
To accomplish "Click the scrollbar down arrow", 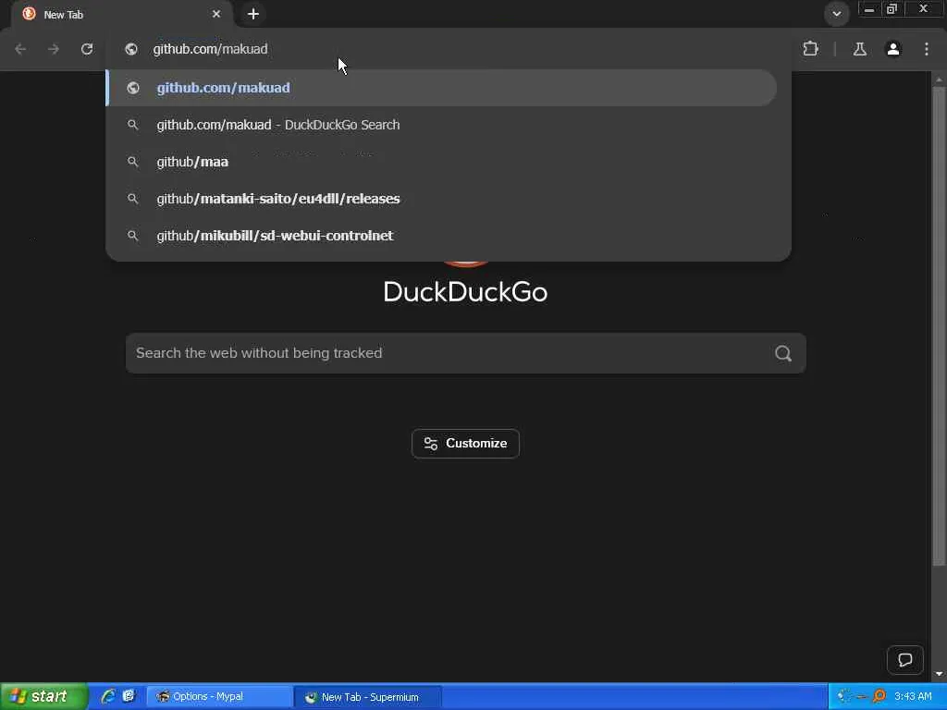I will (x=938, y=674).
